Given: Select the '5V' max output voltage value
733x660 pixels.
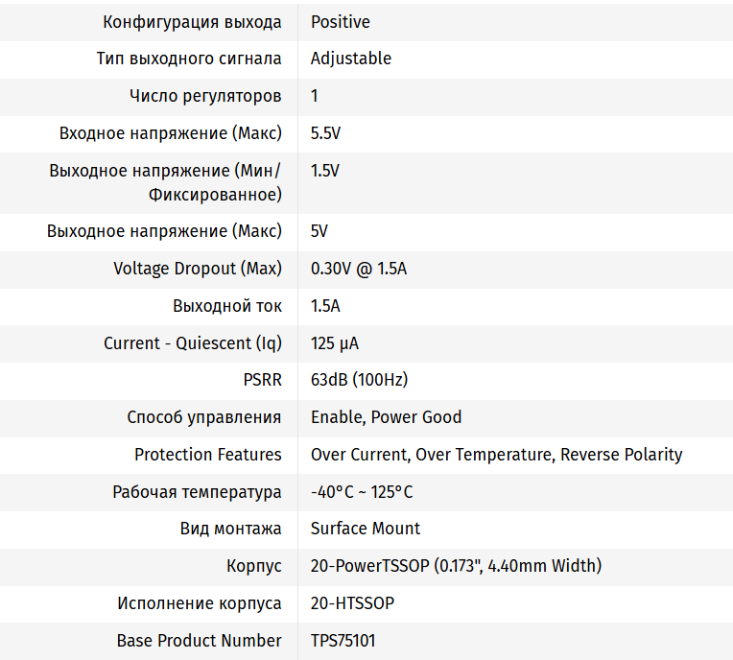Looking at the screenshot, I should click(x=319, y=231).
